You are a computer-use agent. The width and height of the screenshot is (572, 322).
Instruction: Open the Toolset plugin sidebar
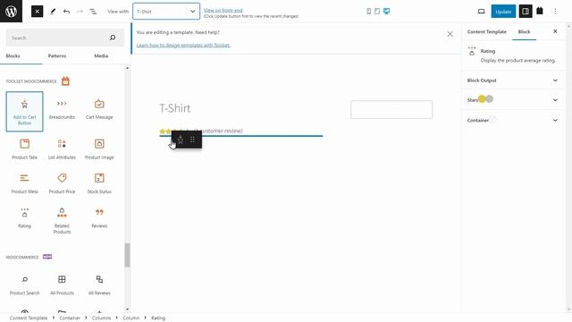click(540, 11)
